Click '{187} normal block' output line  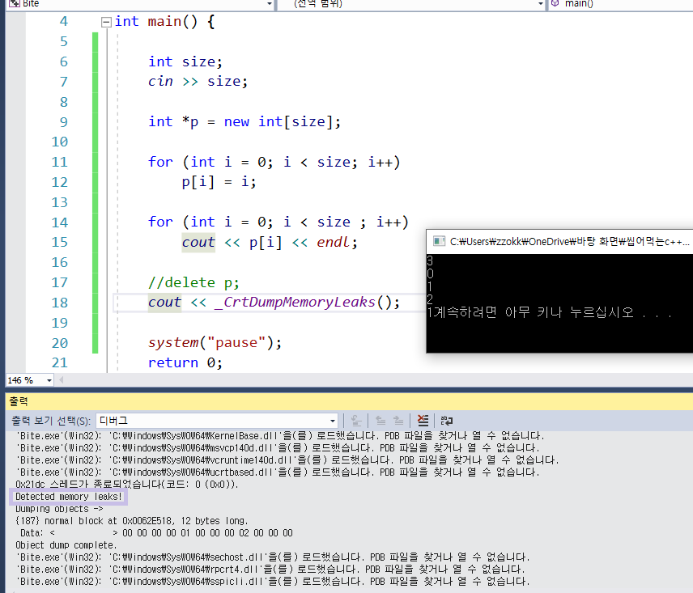coord(132,521)
